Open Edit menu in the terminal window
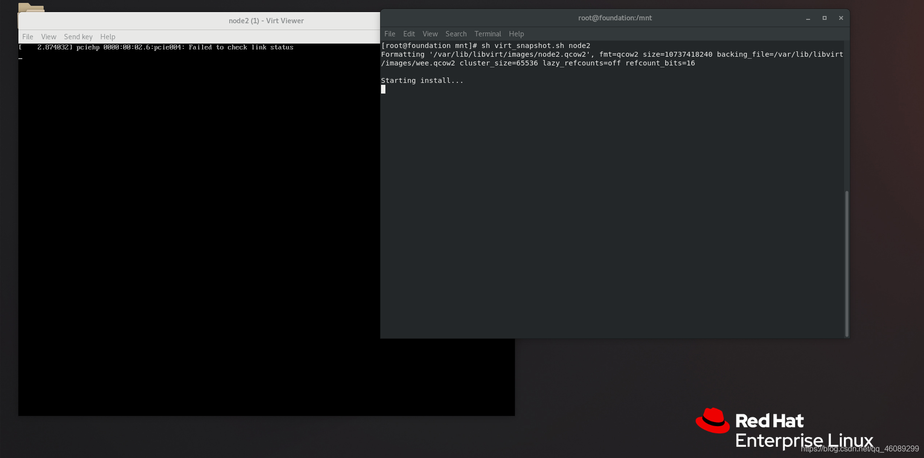 pyautogui.click(x=409, y=34)
